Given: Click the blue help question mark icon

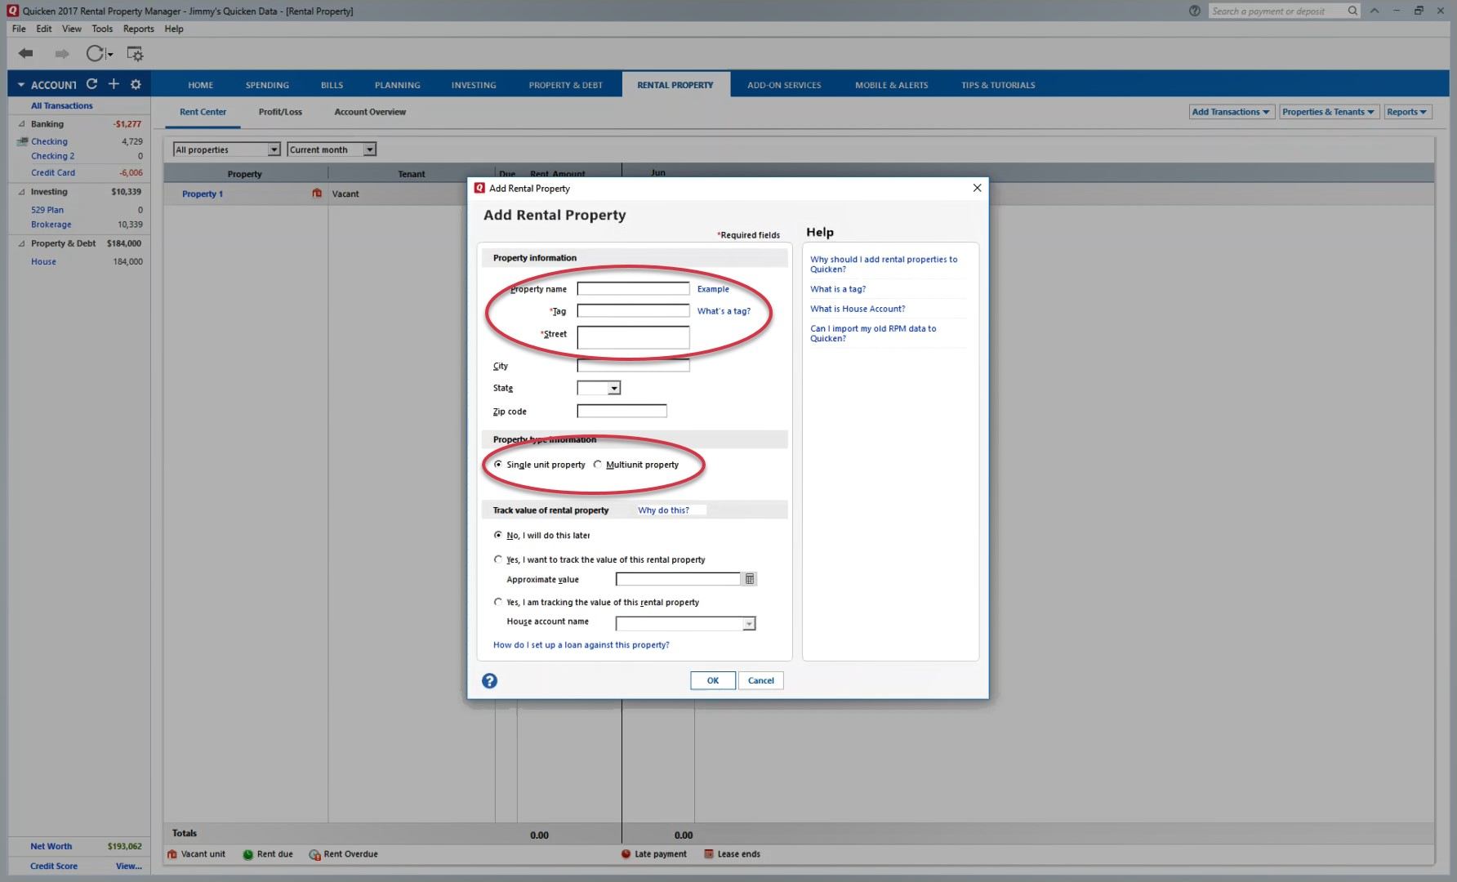Looking at the screenshot, I should 489,681.
